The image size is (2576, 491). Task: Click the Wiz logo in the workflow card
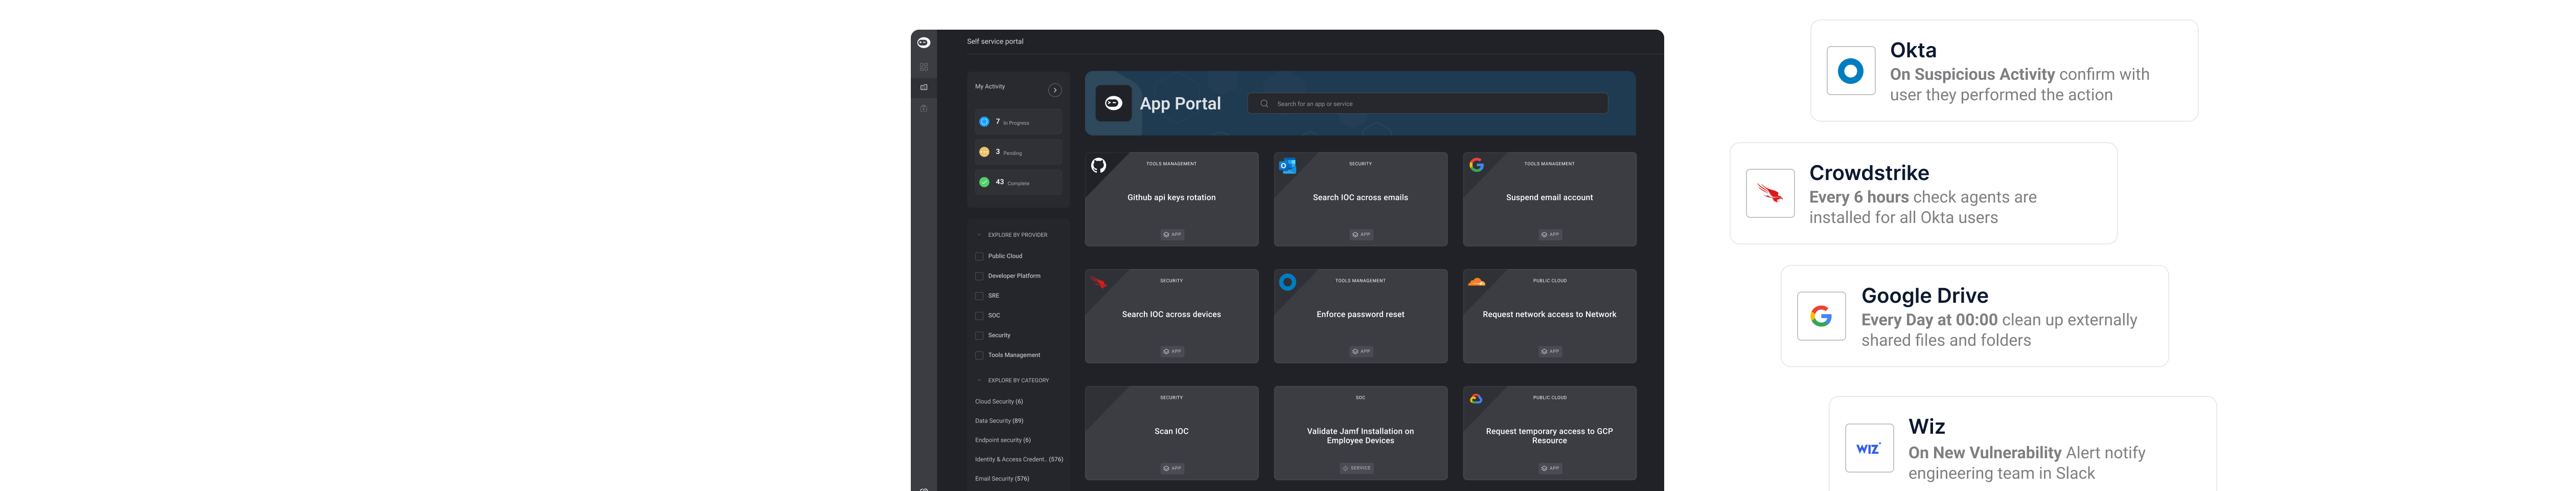click(1869, 448)
